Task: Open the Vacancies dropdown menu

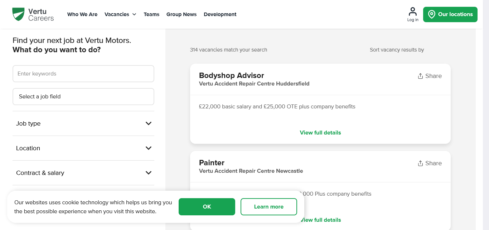Action: coord(120,14)
